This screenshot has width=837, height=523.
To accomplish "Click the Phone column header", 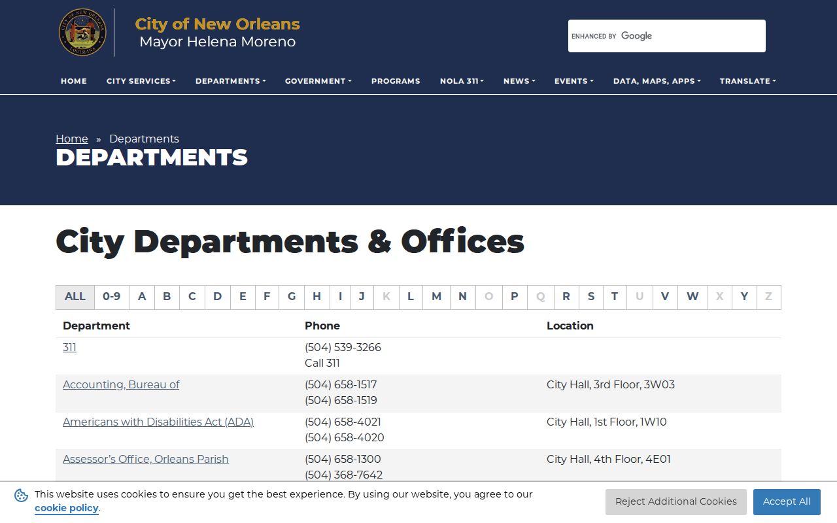I will [x=322, y=326].
